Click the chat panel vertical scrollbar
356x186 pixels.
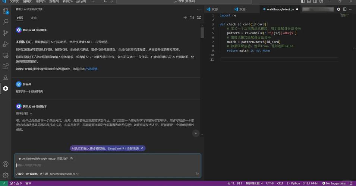pos(202,33)
